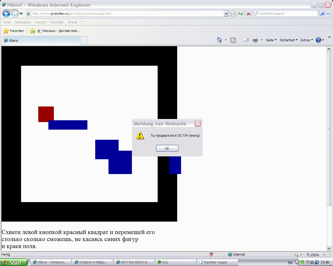The height and width of the screenshot is (266, 333).
Task: Open the Extras command bar dropdown
Action: pyautogui.click(x=307, y=40)
